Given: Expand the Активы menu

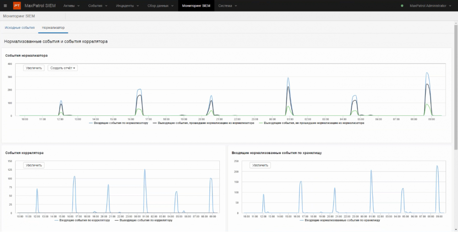Looking at the screenshot, I should [x=71, y=6].
